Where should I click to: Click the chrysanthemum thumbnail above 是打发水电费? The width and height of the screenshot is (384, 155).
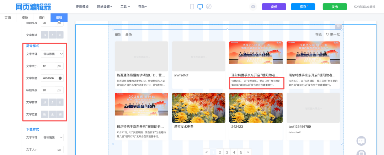tap(199, 108)
